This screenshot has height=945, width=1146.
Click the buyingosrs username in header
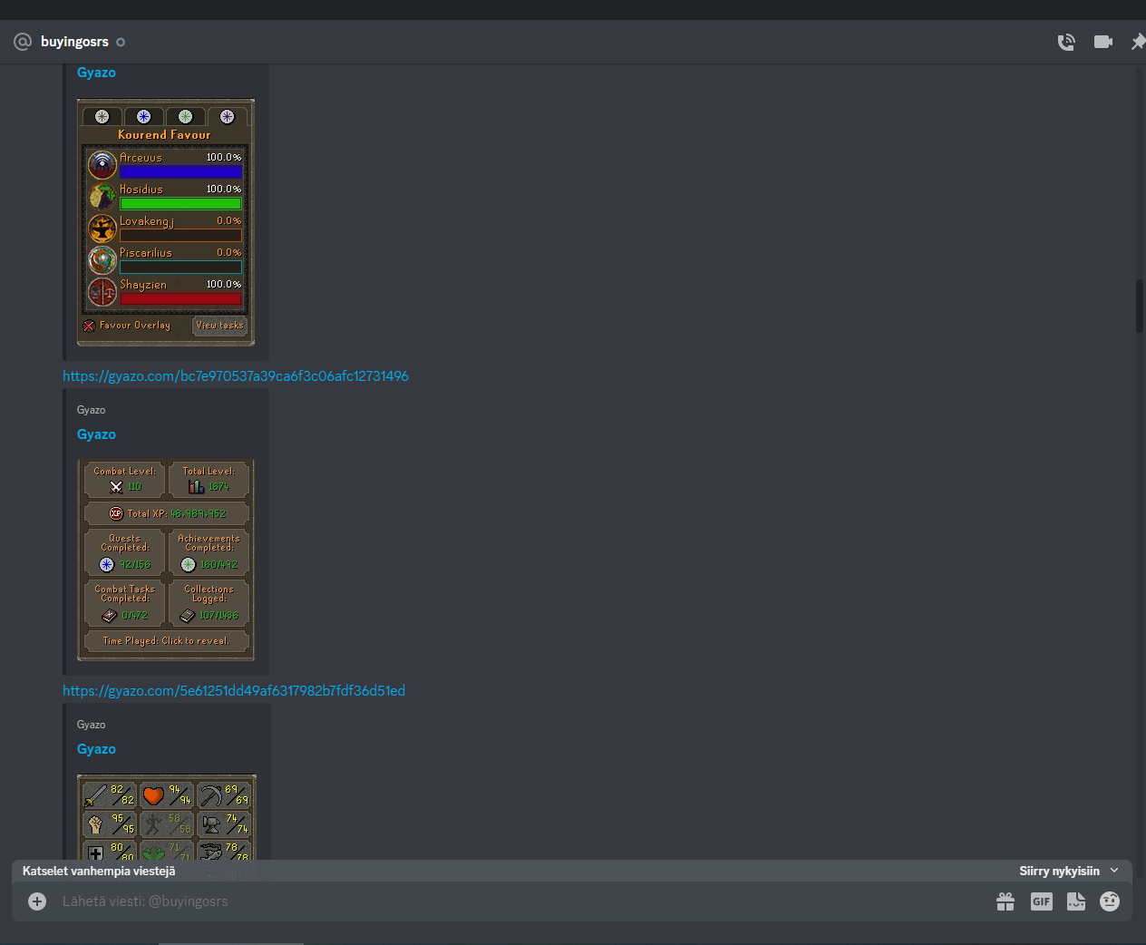(74, 42)
